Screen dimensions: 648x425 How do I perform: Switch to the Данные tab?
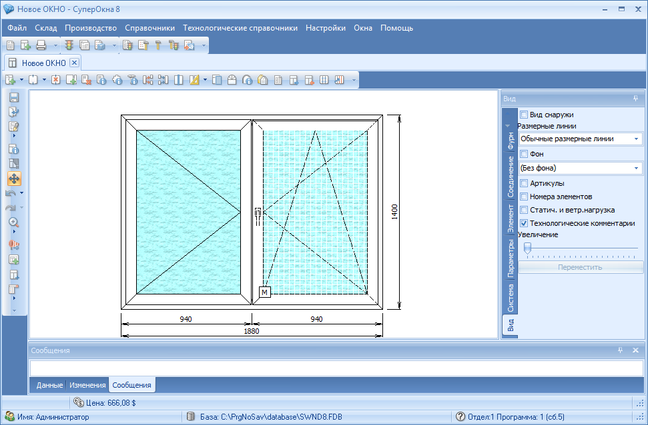(x=49, y=385)
